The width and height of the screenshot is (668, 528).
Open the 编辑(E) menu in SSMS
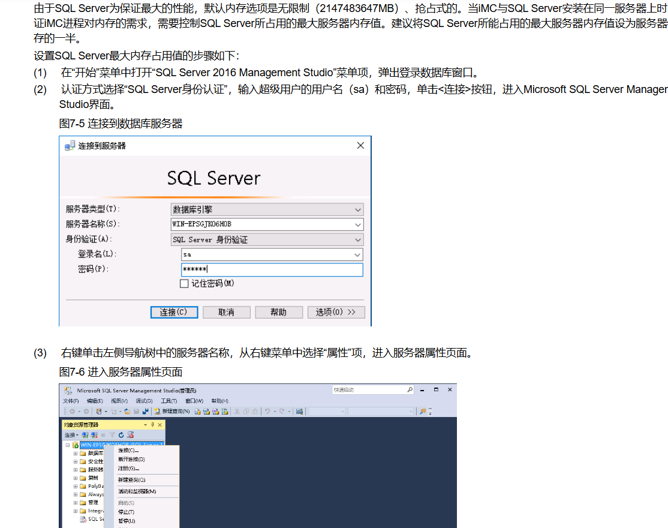tap(95, 401)
